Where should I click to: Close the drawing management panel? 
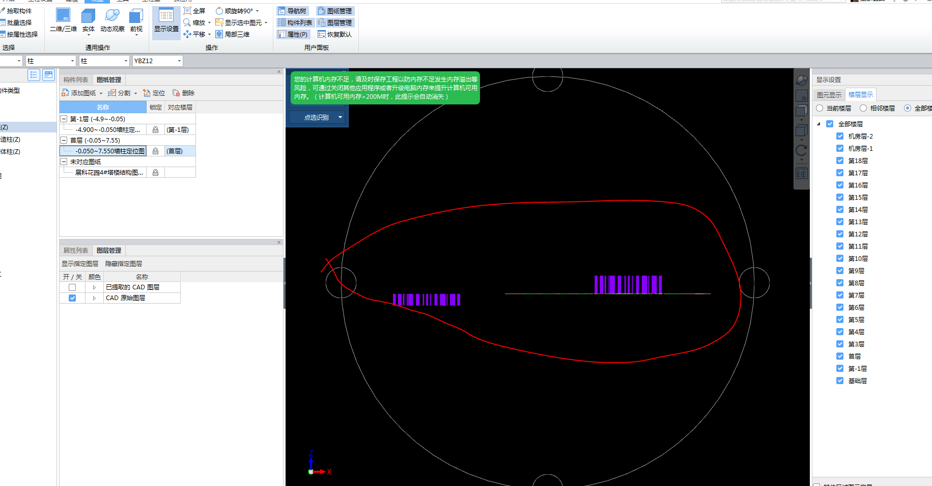(x=279, y=72)
